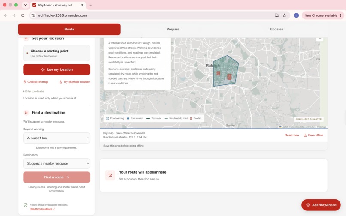Screen dimensions: 346x216
Task: Click the Use my location button
Action: 57,69
